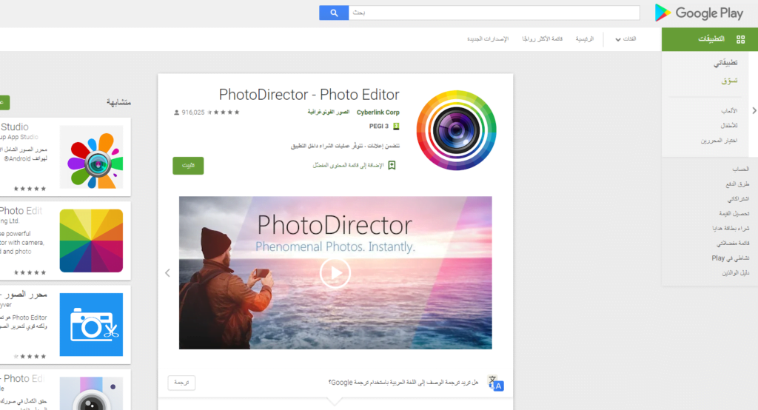
Task: Play the PhotoDirector promo video
Action: click(x=335, y=272)
